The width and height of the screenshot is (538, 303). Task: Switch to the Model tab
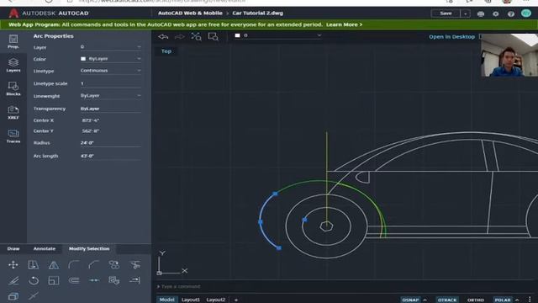167,300
